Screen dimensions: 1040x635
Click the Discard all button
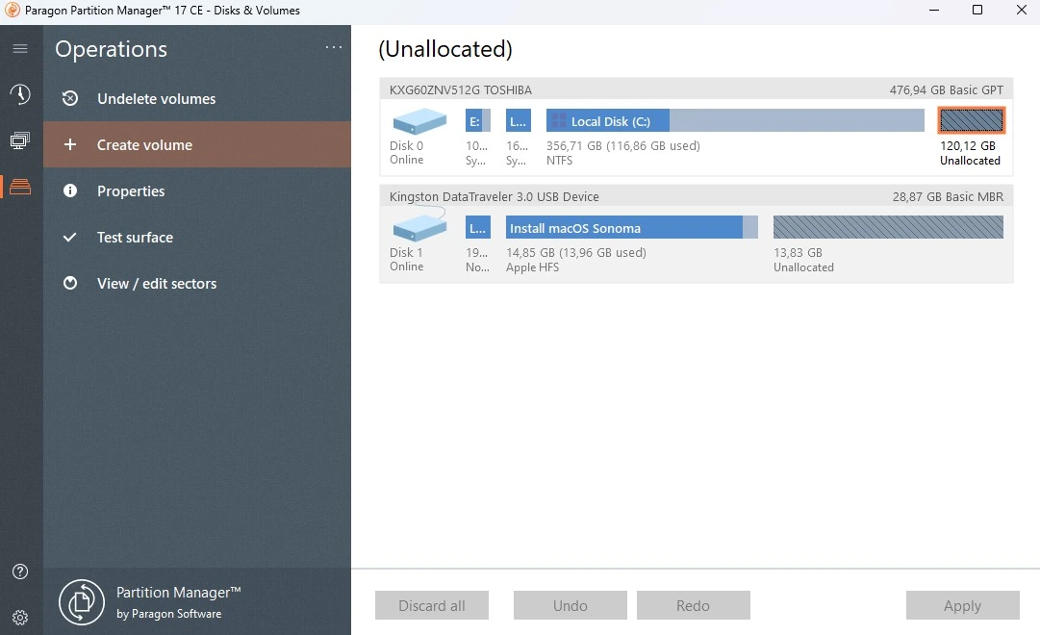point(432,605)
